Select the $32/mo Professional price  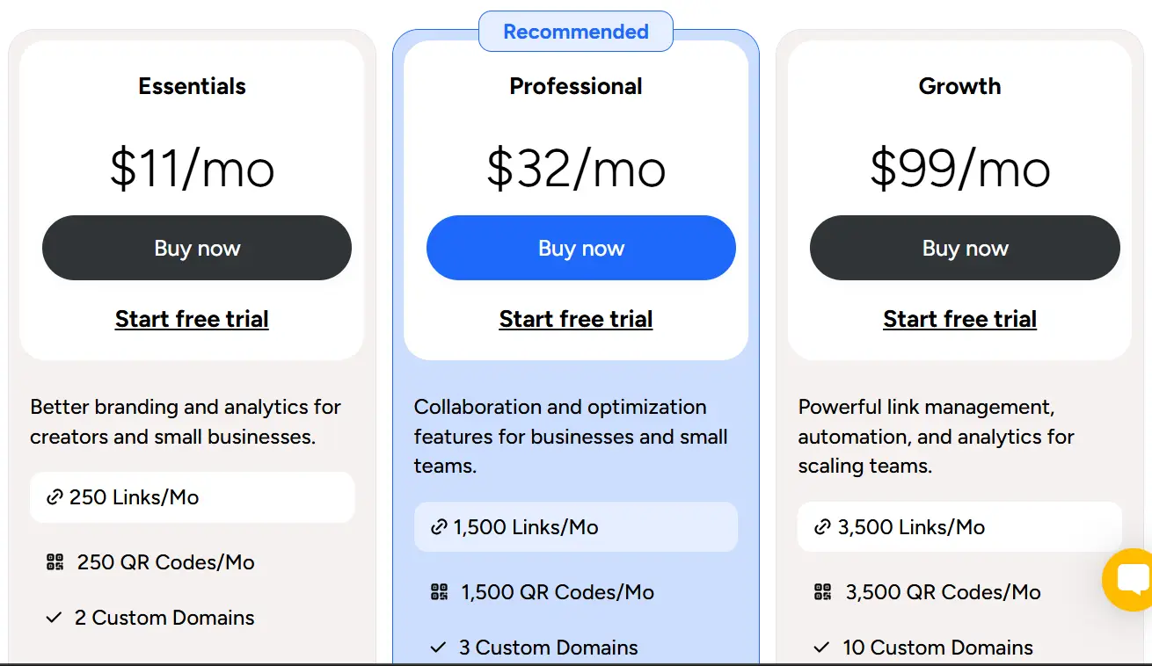coord(576,168)
